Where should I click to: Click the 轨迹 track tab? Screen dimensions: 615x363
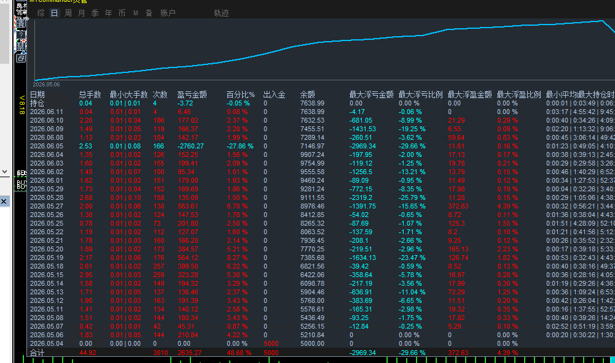[221, 13]
